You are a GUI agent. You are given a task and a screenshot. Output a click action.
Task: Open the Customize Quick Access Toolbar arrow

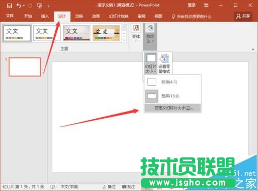[49, 6]
